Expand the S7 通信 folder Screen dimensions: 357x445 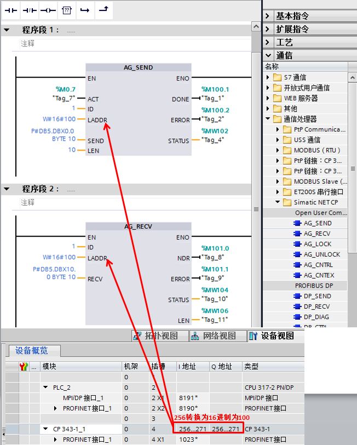(268, 78)
